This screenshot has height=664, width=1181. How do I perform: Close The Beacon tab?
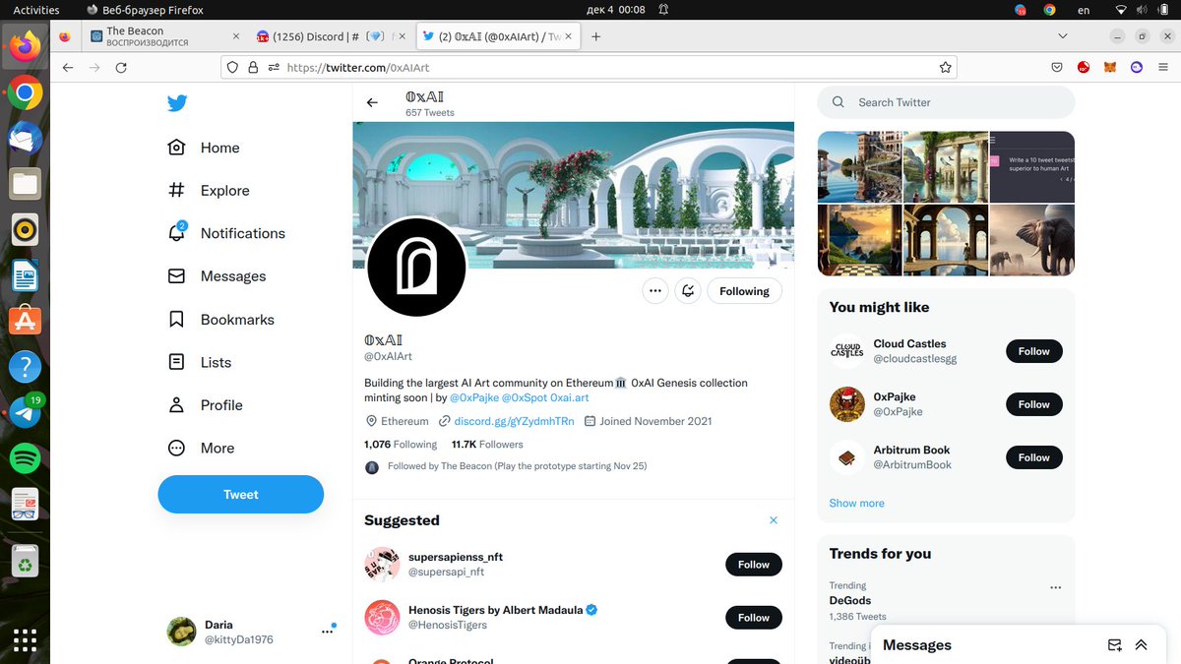[x=235, y=36]
